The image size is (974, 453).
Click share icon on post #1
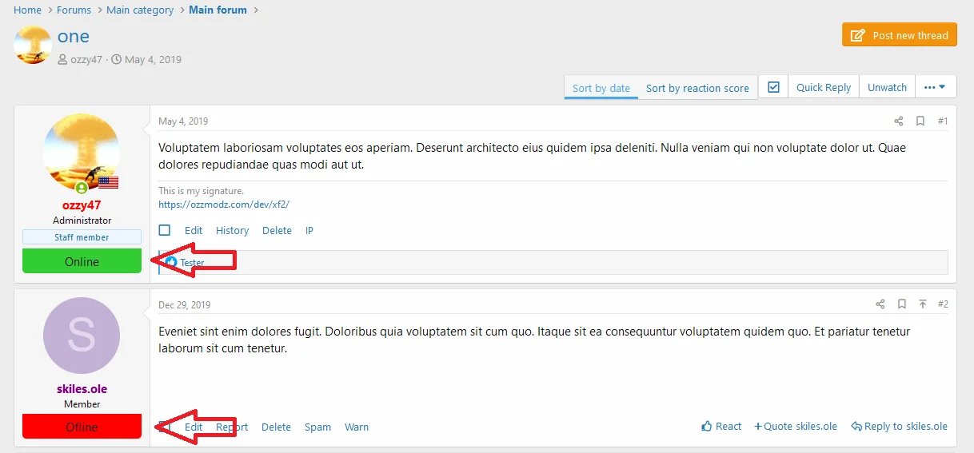[x=898, y=121]
